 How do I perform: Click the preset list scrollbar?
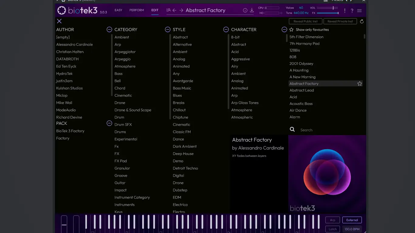click(x=365, y=36)
